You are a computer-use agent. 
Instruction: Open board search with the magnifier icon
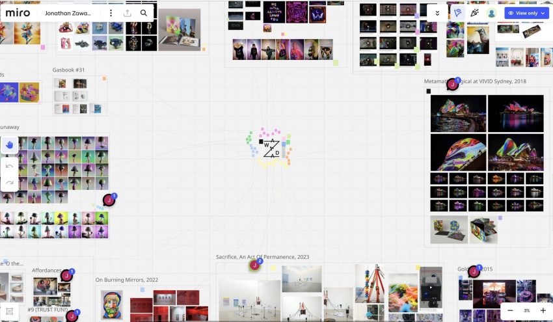(x=144, y=12)
